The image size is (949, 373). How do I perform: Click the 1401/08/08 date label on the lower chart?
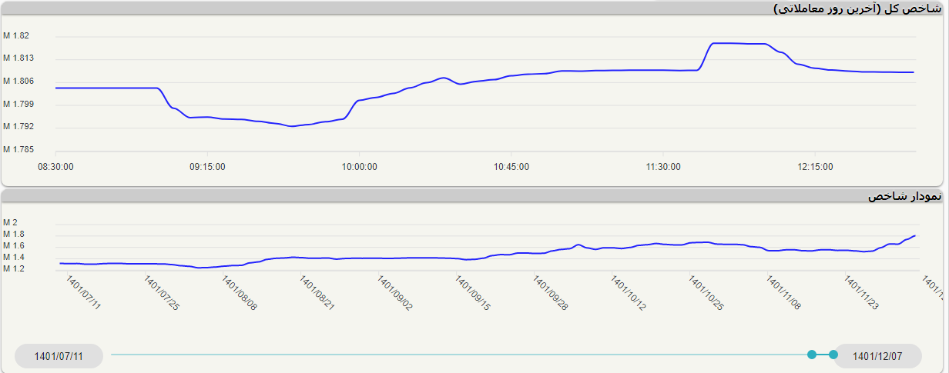239,295
